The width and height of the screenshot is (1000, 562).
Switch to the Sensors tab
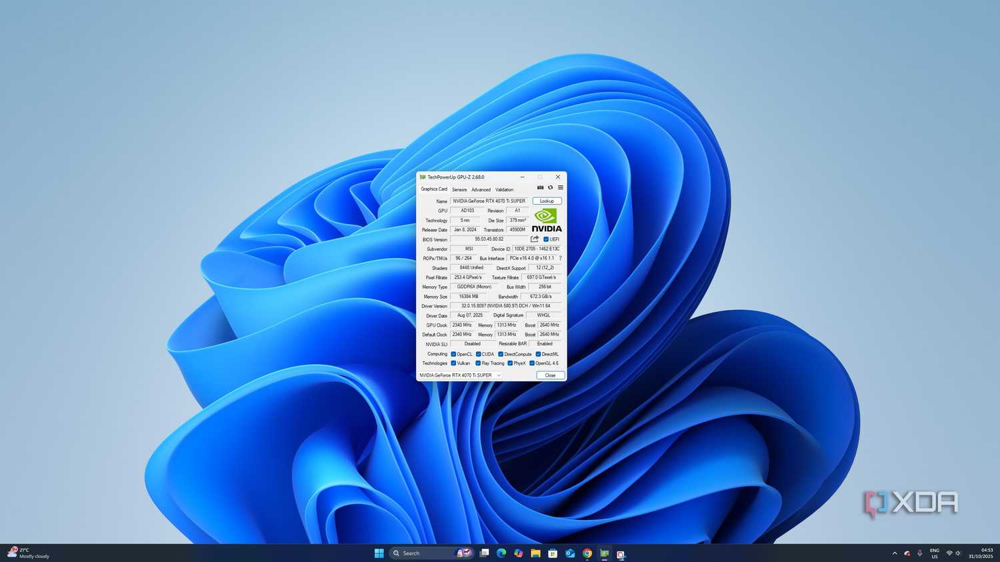tap(459, 189)
